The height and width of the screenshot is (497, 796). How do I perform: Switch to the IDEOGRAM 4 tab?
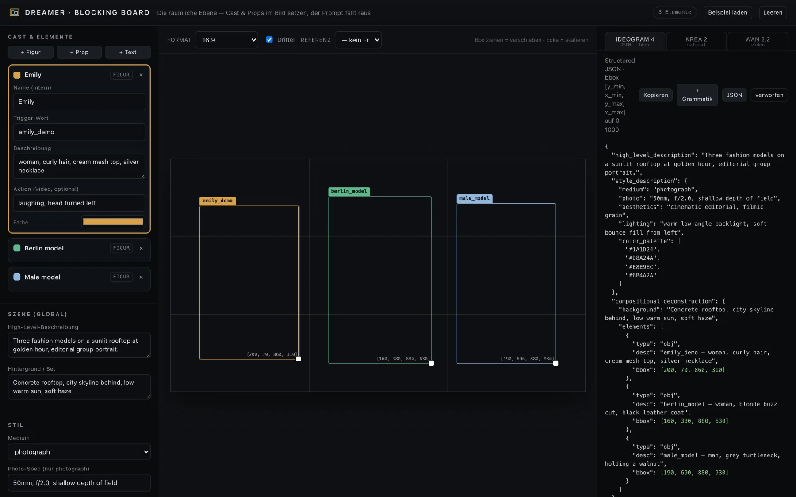pyautogui.click(x=635, y=41)
